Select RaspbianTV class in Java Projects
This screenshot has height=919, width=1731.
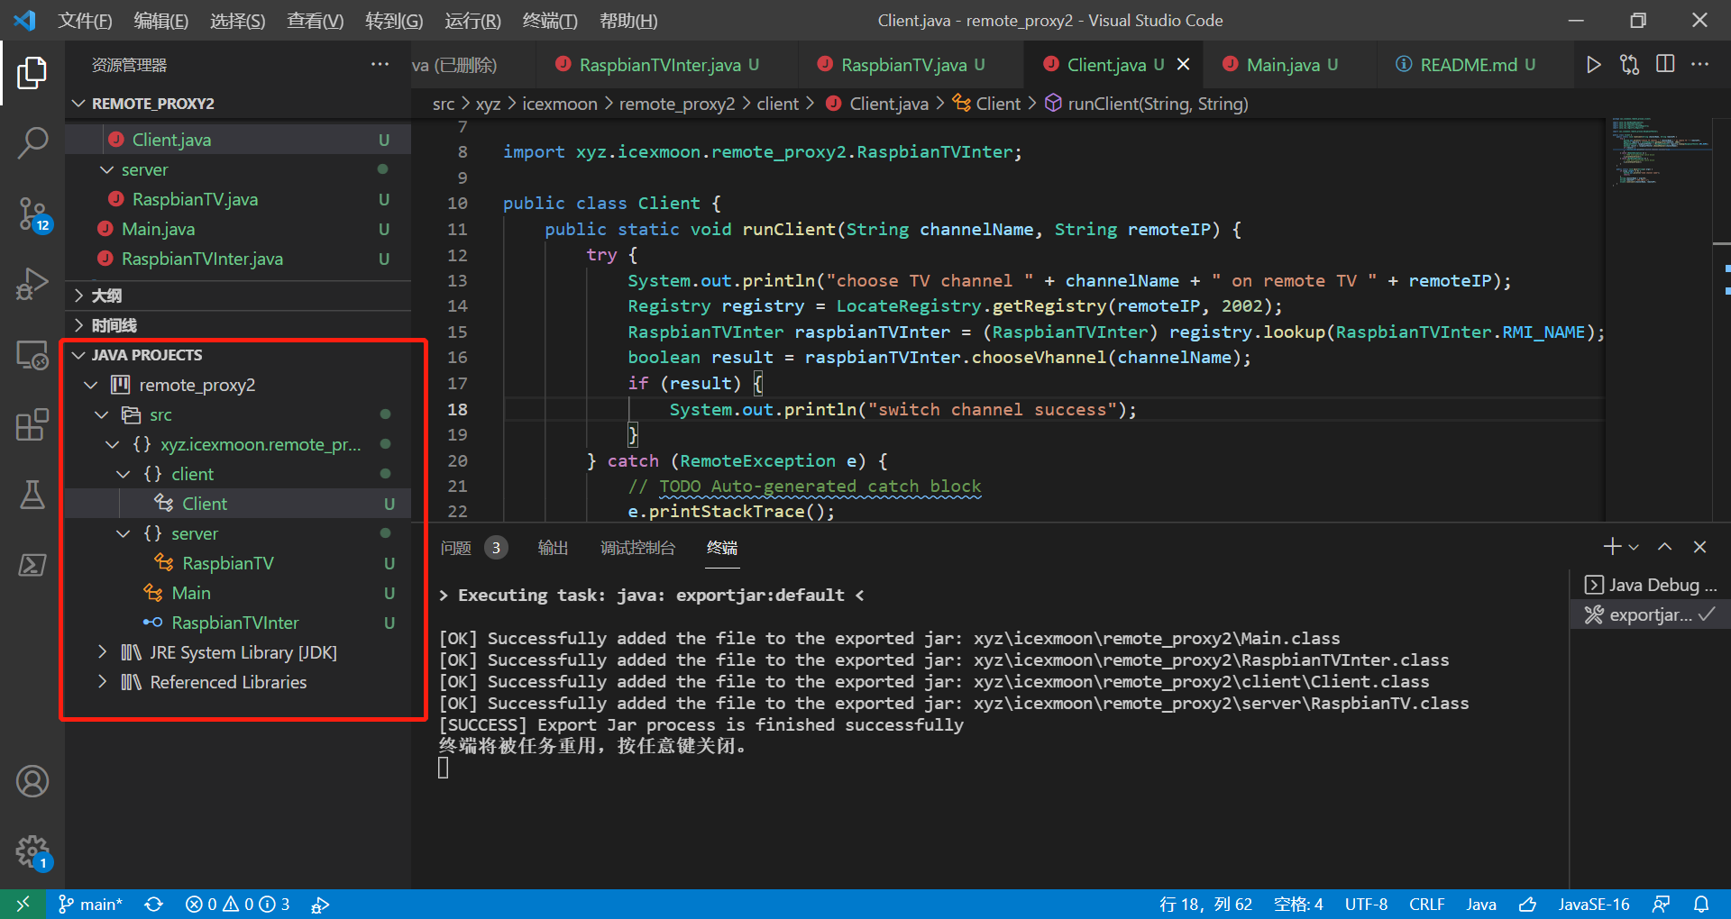coord(238,563)
